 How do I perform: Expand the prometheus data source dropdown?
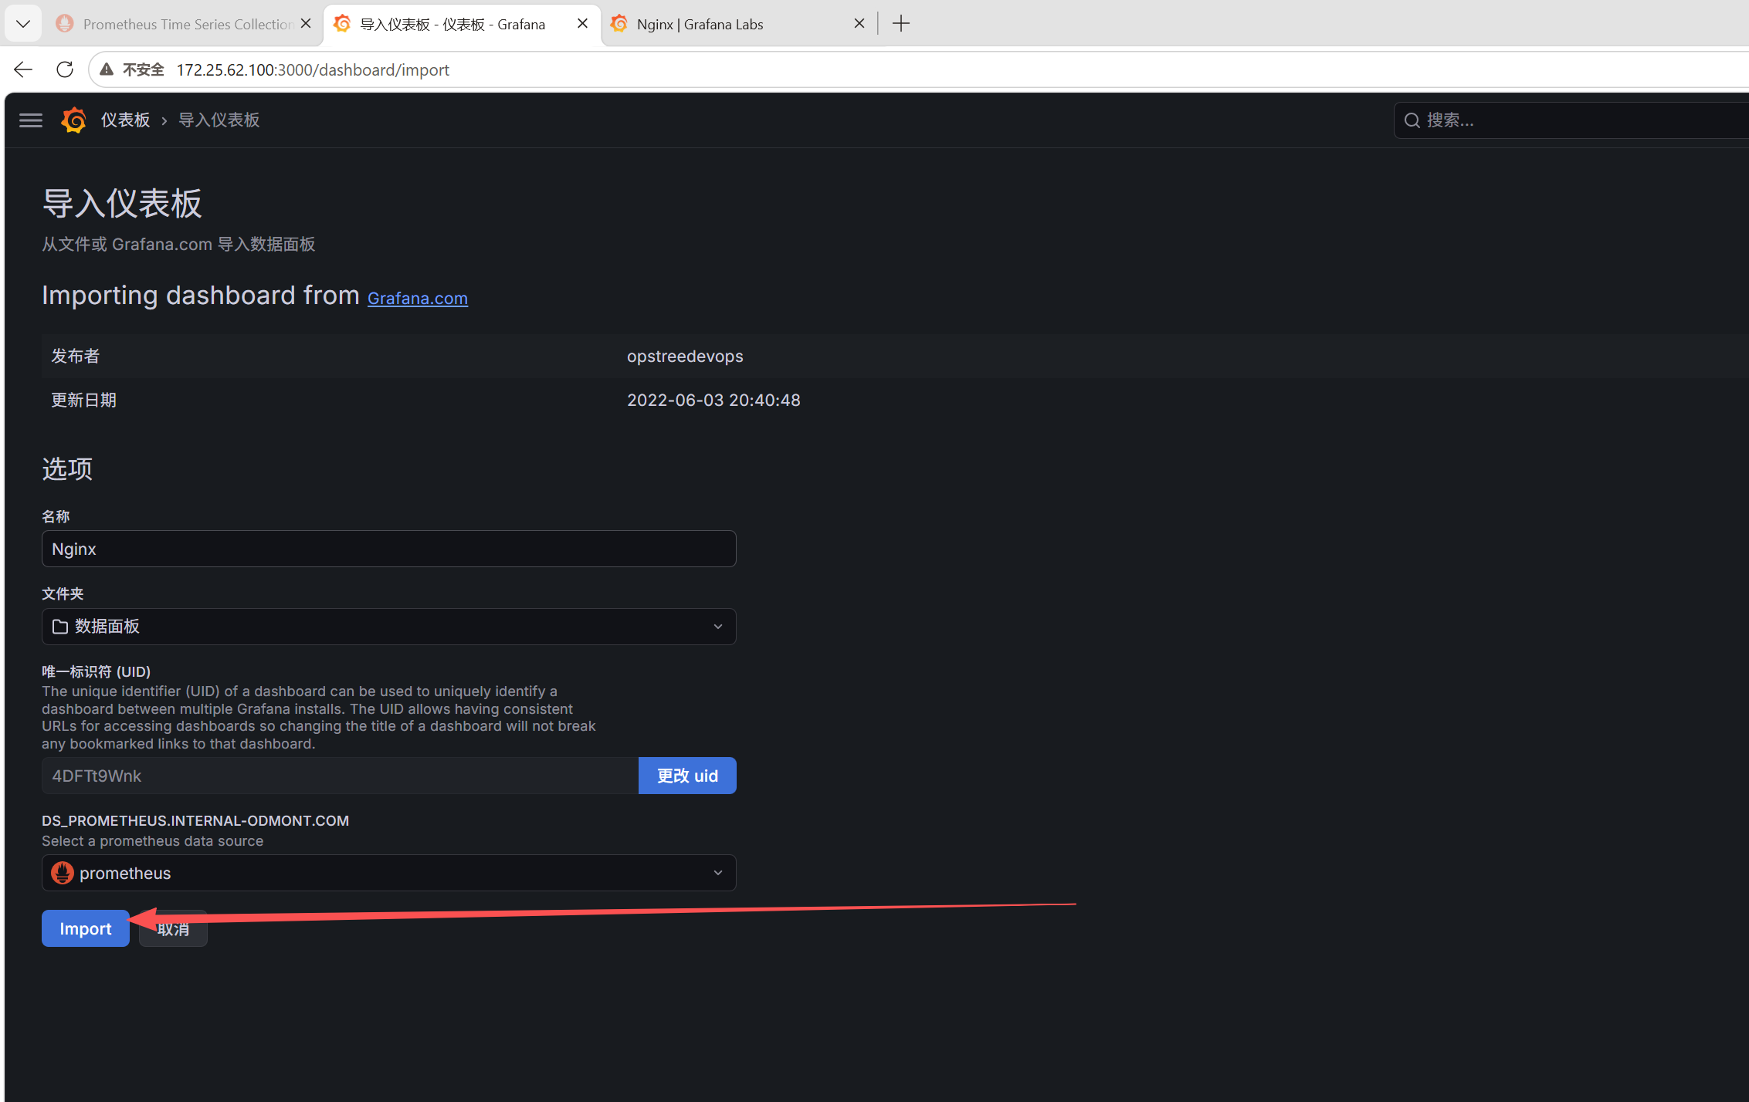[389, 873]
